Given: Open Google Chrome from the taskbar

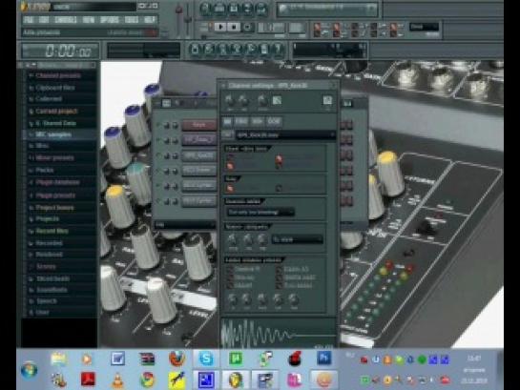Looking at the screenshot, I should [148, 380].
